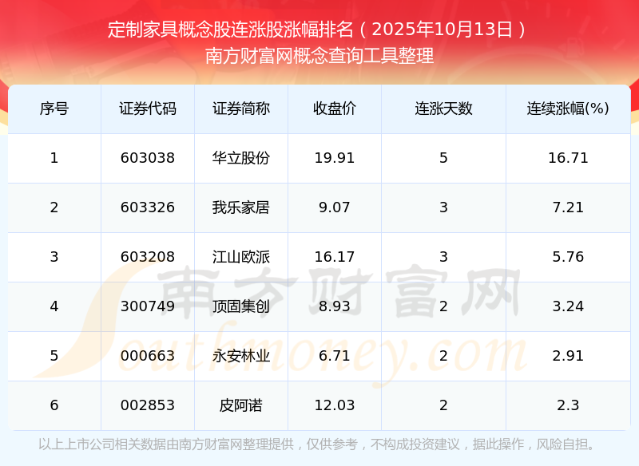Click stock code 002853
The image size is (639, 466).
pos(148,405)
